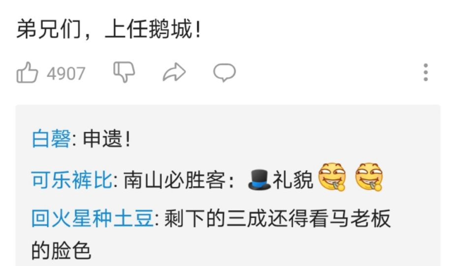Tap the first smirking emoji after 礼貌
The width and height of the screenshot is (458, 266).
click(332, 177)
